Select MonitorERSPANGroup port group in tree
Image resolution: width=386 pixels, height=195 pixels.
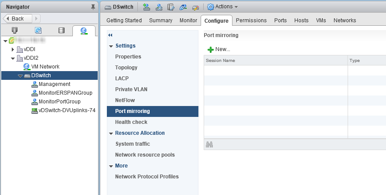point(65,93)
